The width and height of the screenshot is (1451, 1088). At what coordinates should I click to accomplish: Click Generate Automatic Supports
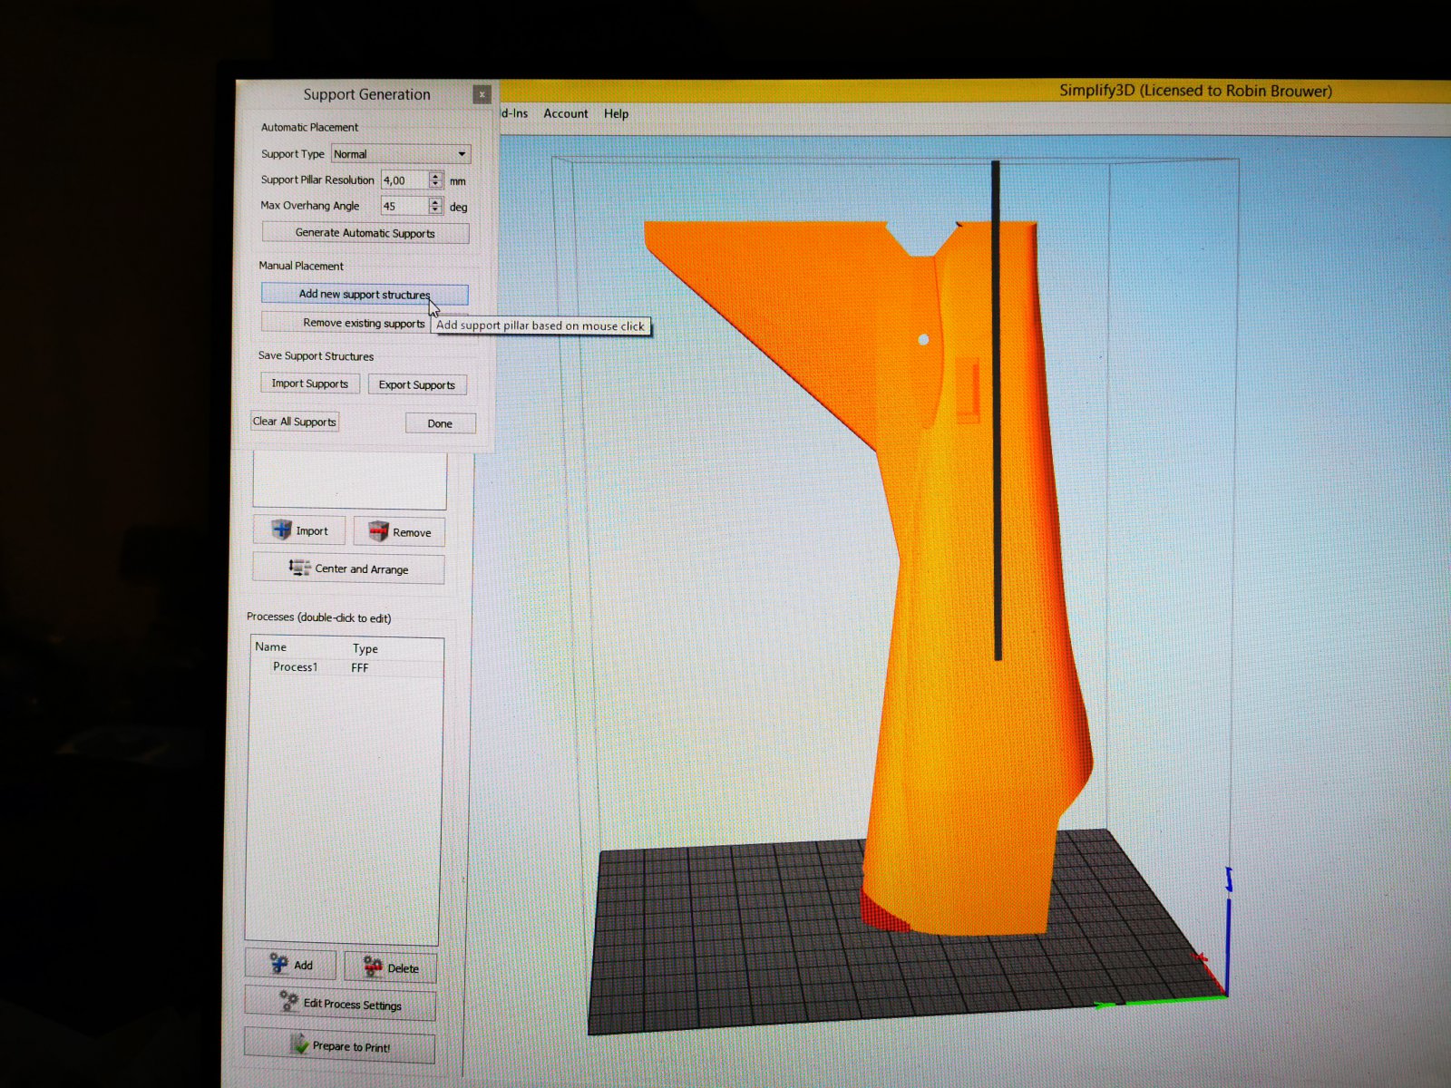coord(365,233)
